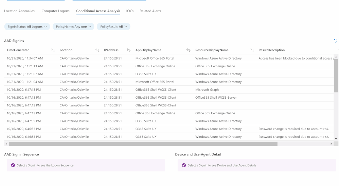Viewport: 339px width, 186px height.
Task: Sort by ResourceDisplayName column arrows
Action: pos(252,50)
